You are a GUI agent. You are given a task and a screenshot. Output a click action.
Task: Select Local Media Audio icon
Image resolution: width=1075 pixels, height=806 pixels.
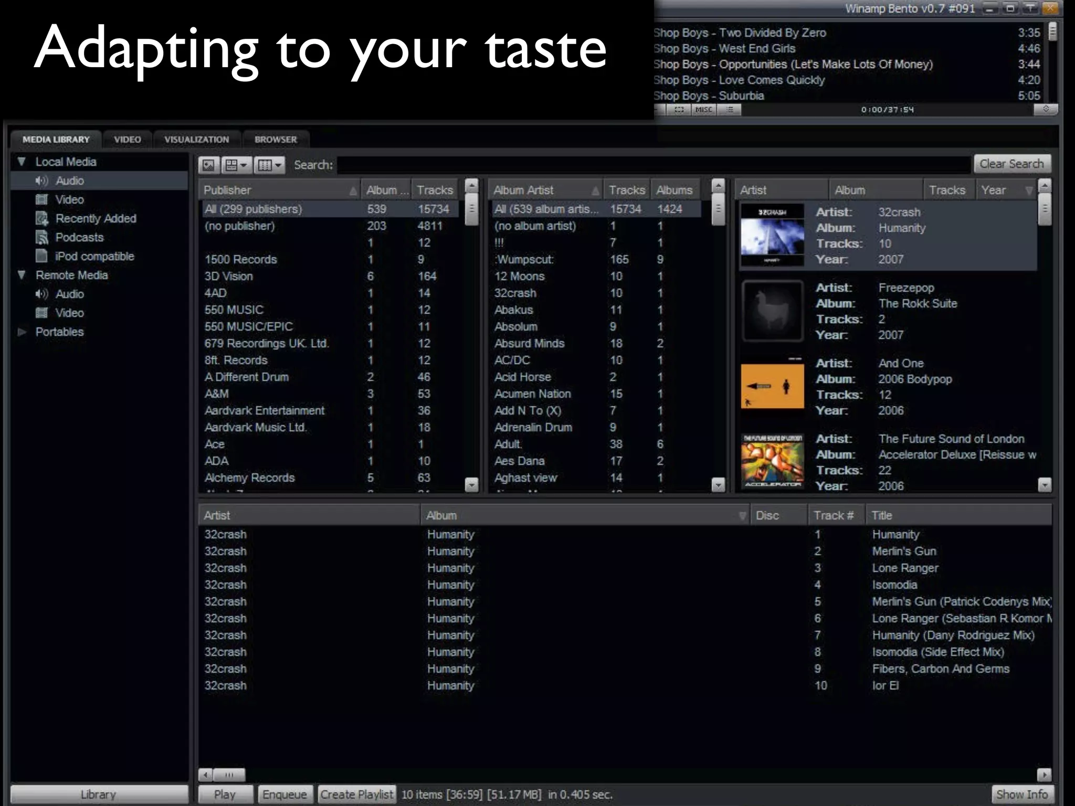coord(41,181)
